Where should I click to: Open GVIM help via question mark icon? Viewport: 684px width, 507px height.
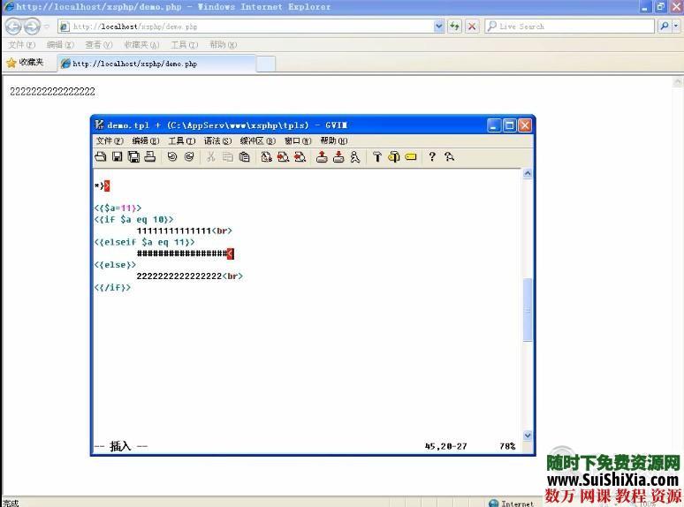[432, 157]
